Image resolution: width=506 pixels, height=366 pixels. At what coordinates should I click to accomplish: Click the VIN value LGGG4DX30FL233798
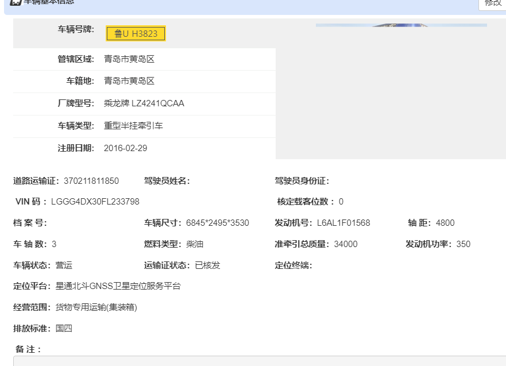pyautogui.click(x=95, y=202)
